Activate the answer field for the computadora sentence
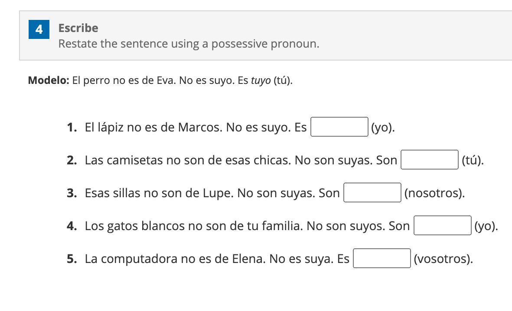 pos(382,259)
